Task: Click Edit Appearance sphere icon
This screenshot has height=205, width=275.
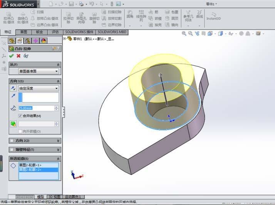Action: click(x=241, y=33)
